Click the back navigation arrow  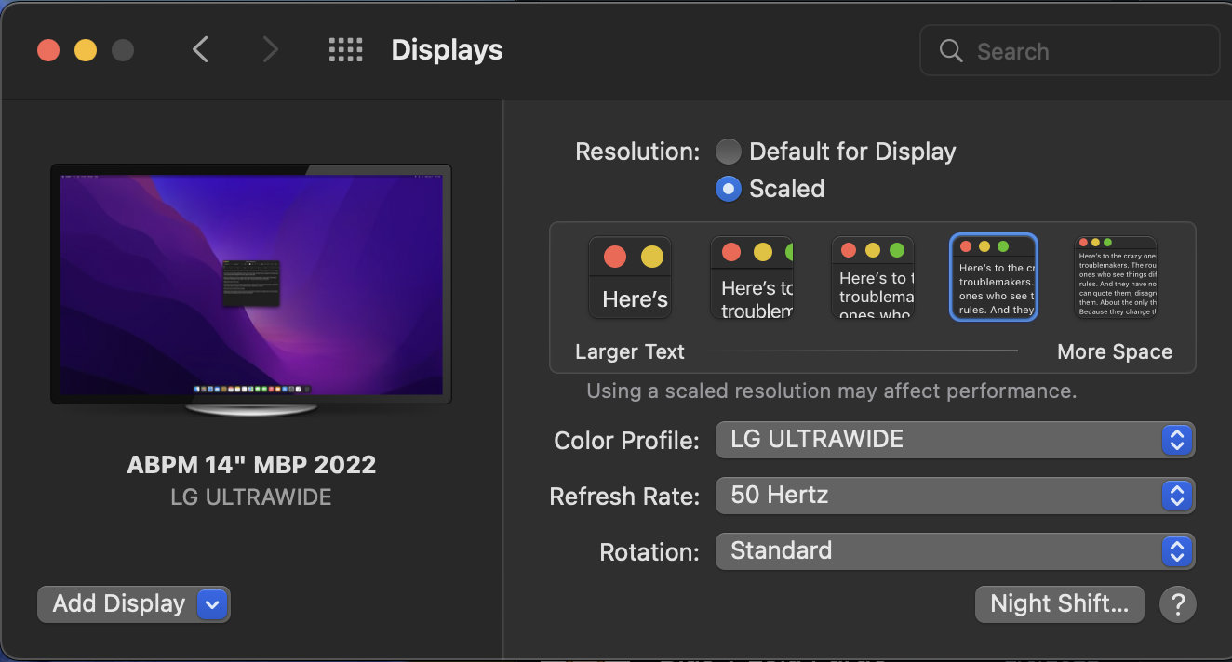[200, 50]
